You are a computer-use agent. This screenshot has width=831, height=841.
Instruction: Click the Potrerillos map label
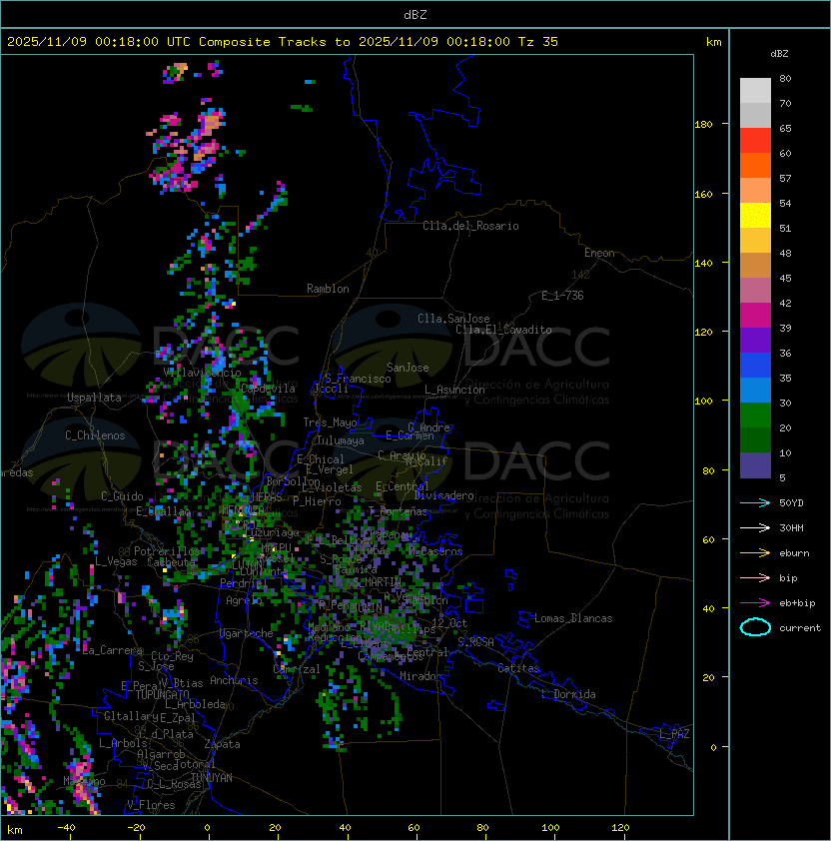point(167,551)
